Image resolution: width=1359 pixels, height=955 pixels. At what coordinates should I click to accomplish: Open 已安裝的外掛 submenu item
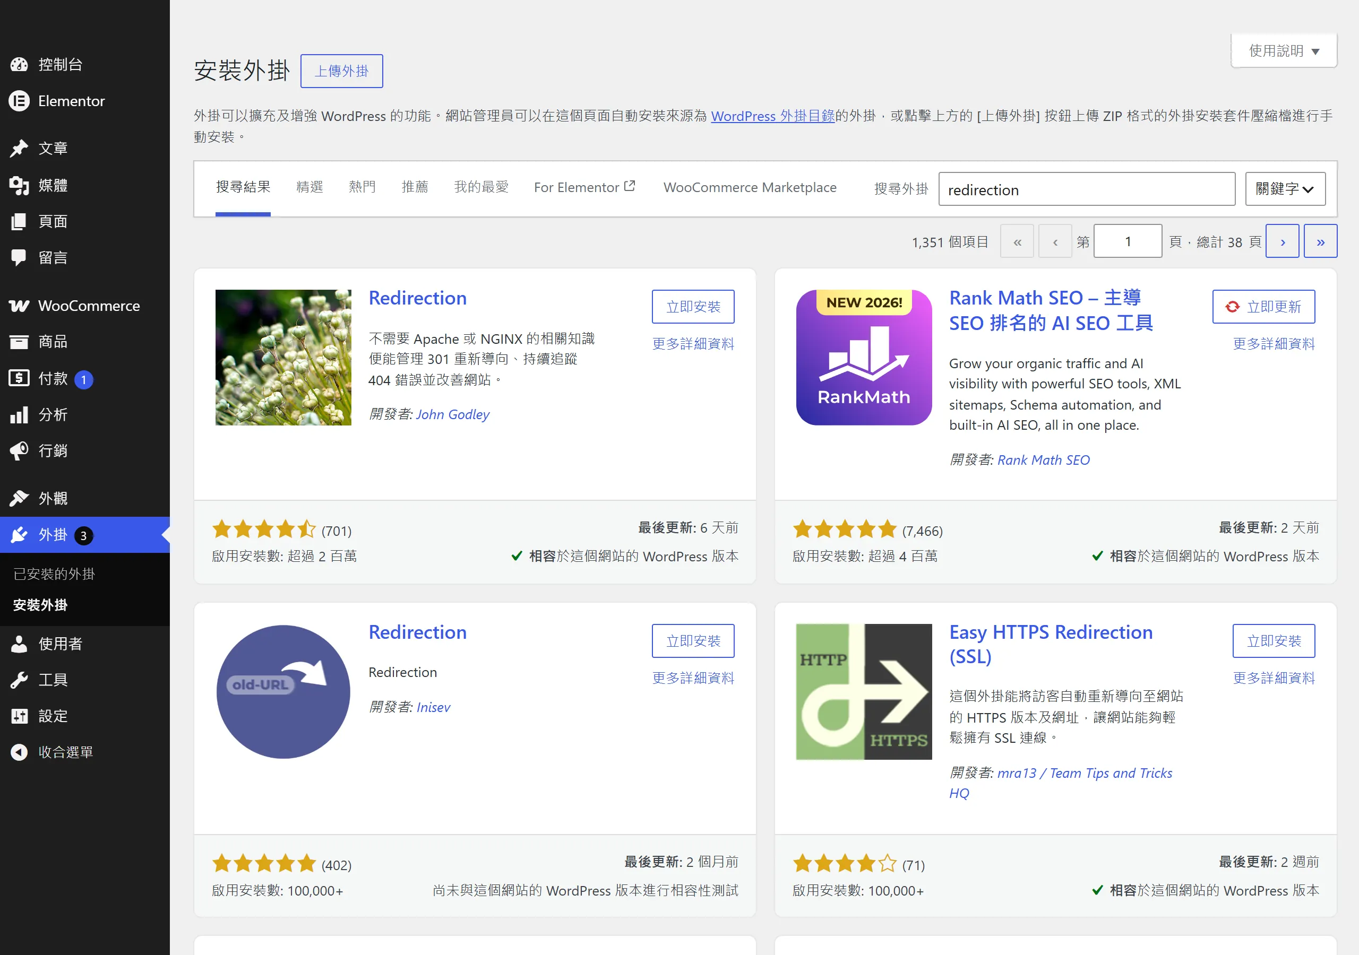[54, 574]
